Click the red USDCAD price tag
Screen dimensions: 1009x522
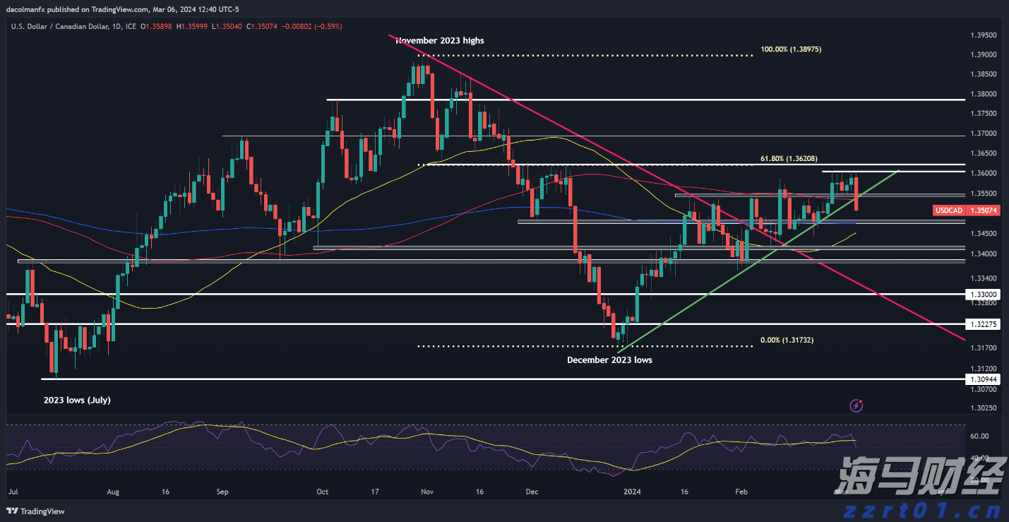pyautogui.click(x=947, y=210)
